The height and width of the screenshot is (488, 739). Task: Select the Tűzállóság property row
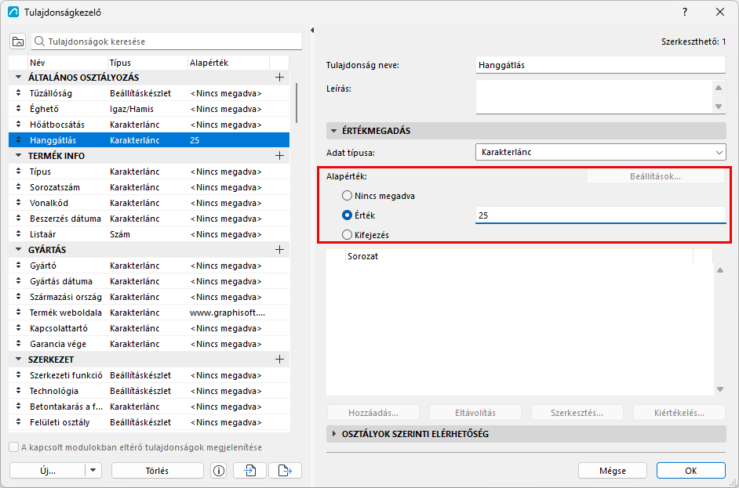pyautogui.click(x=149, y=93)
